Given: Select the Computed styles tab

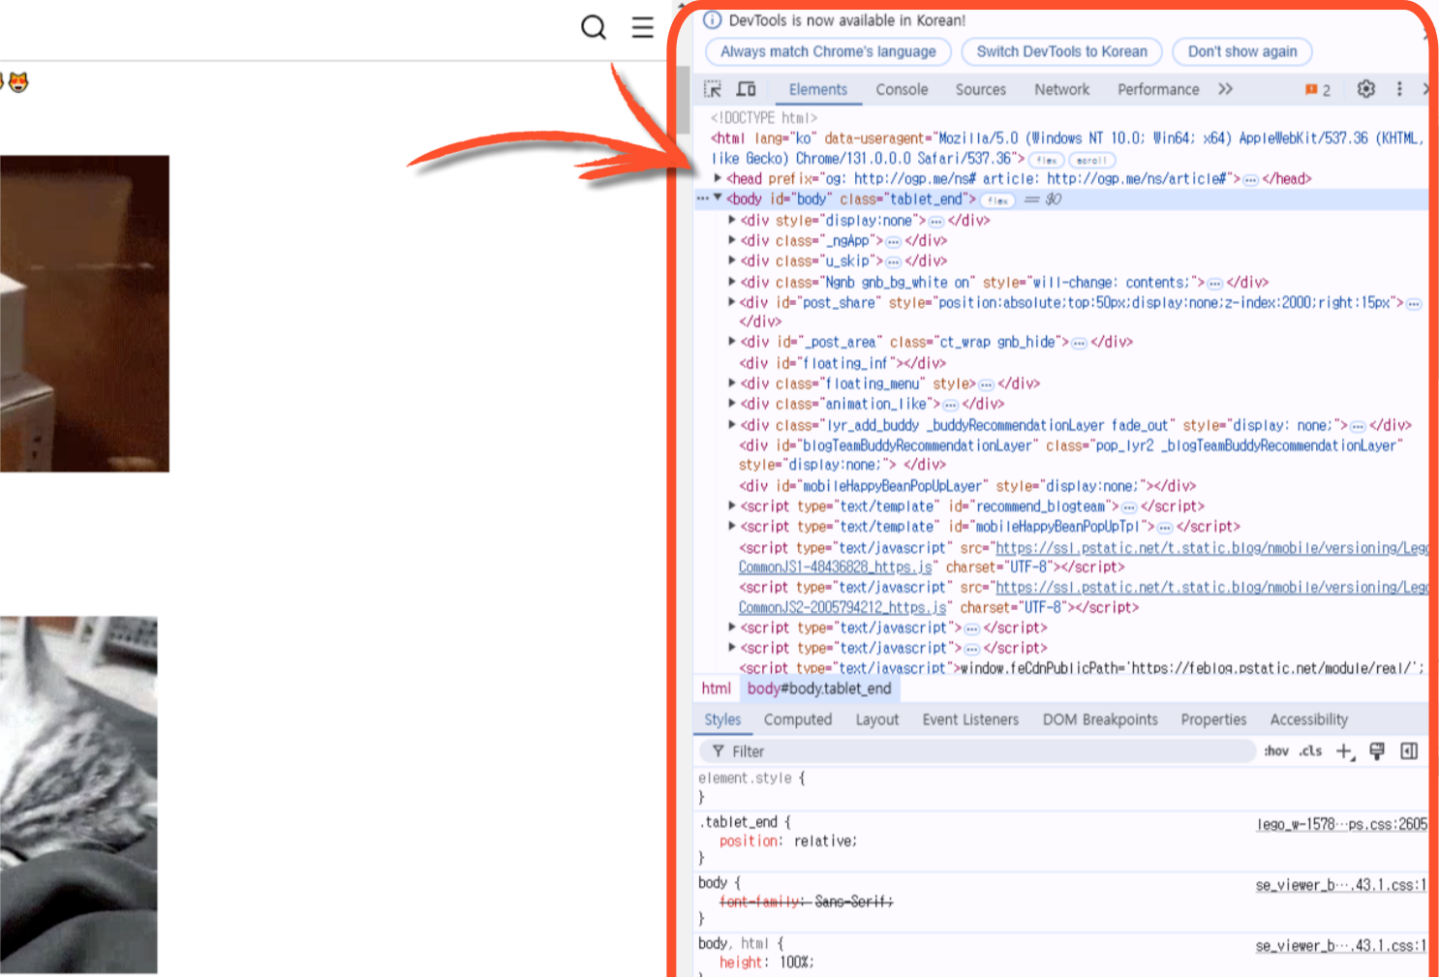Looking at the screenshot, I should [x=798, y=719].
